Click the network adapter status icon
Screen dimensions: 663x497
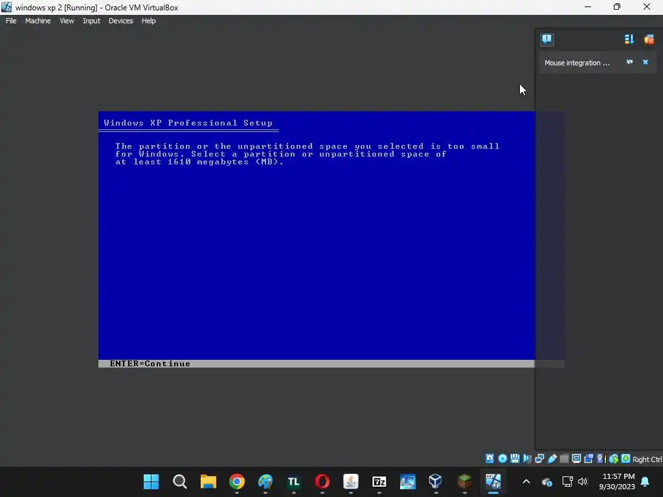pos(539,459)
